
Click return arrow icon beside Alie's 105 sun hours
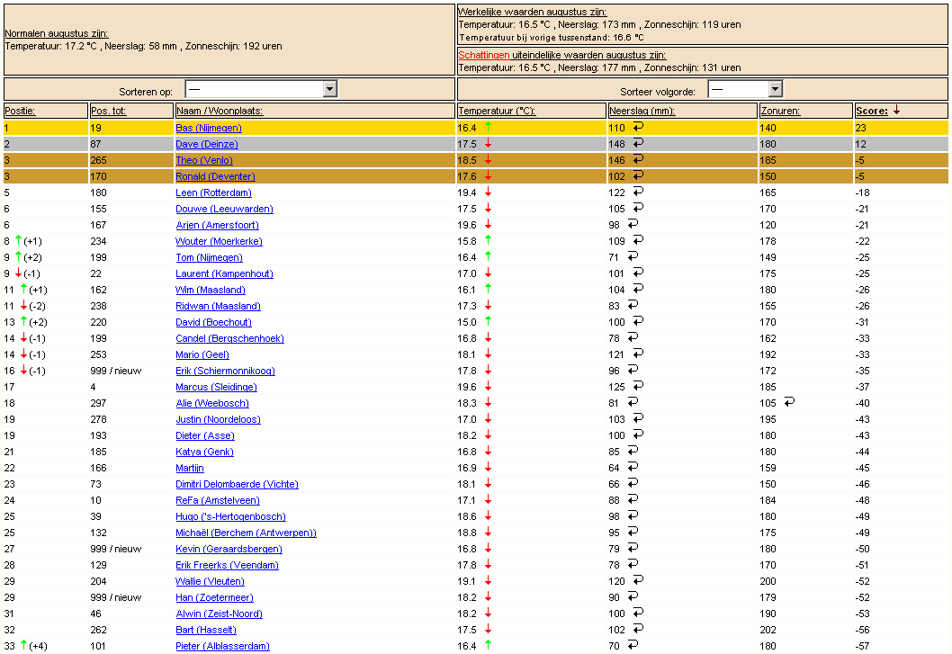789,402
